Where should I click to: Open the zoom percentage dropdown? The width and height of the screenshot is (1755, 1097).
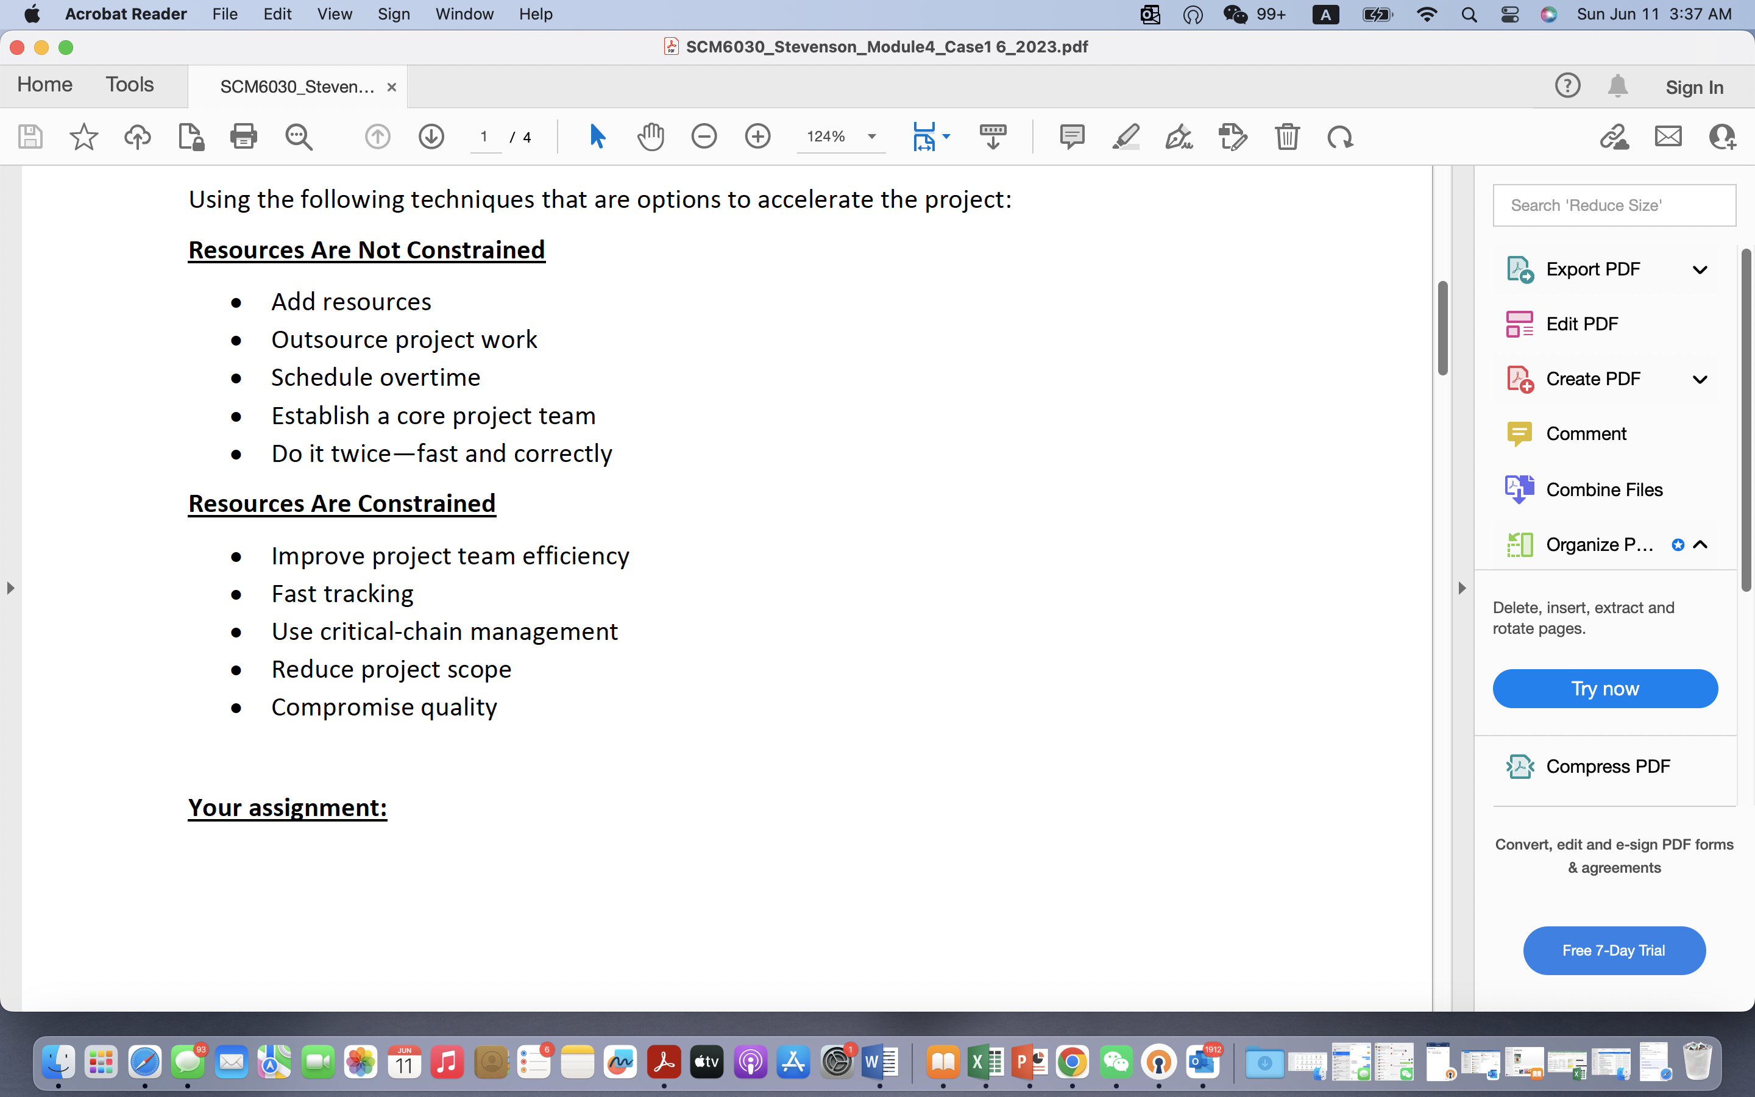pyautogui.click(x=870, y=137)
